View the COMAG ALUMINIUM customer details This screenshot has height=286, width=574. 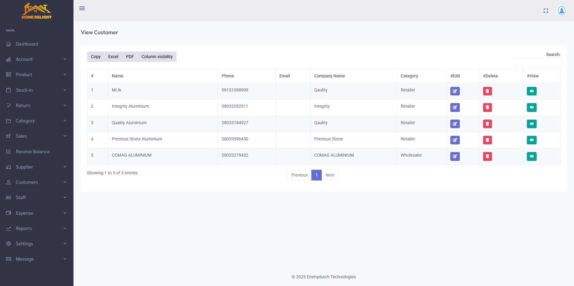532,156
